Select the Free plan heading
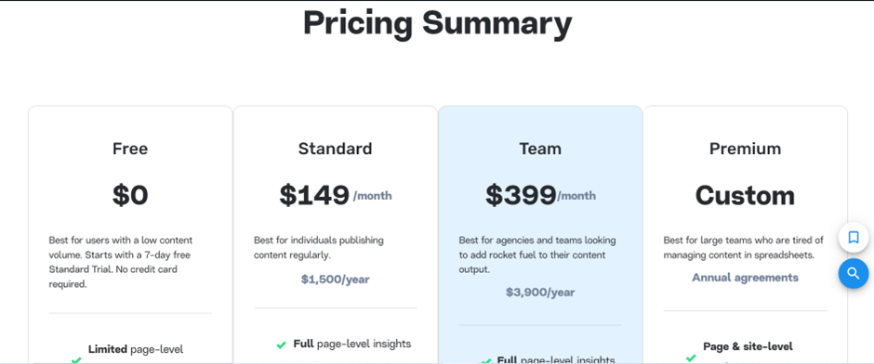Image resolution: width=874 pixels, height=364 pixels. pyautogui.click(x=130, y=149)
